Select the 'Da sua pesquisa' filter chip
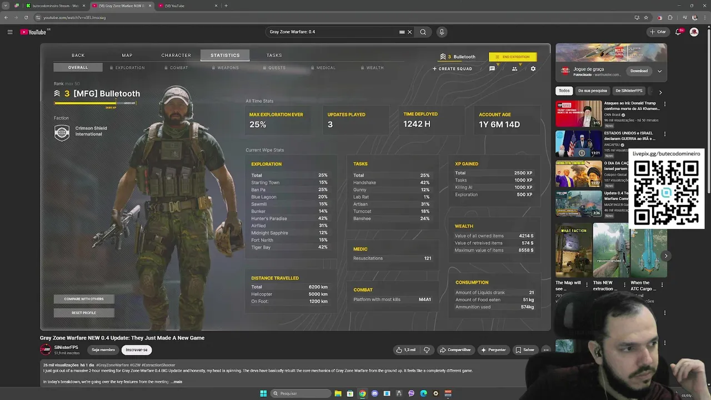The width and height of the screenshot is (711, 400). click(x=592, y=91)
